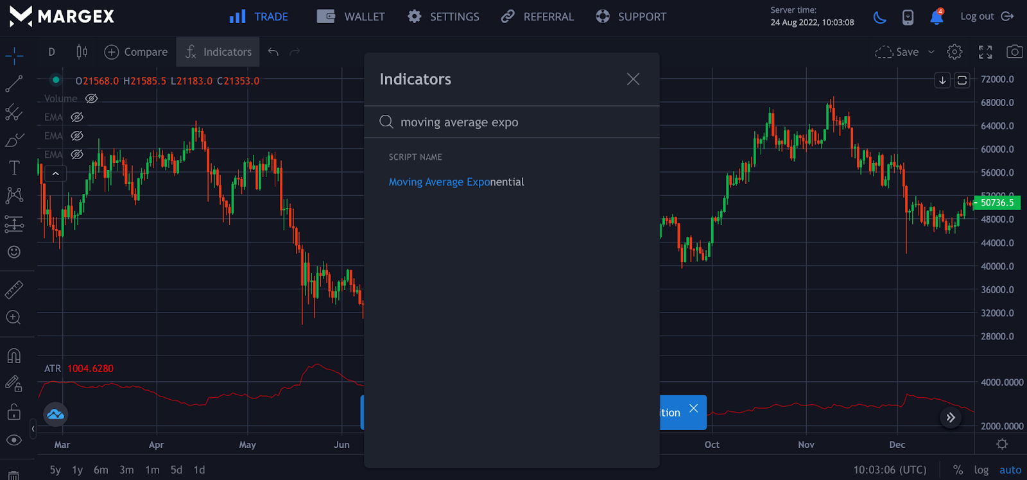This screenshot has width=1027, height=480.
Task: Open notifications bell icon
Action: point(936,17)
